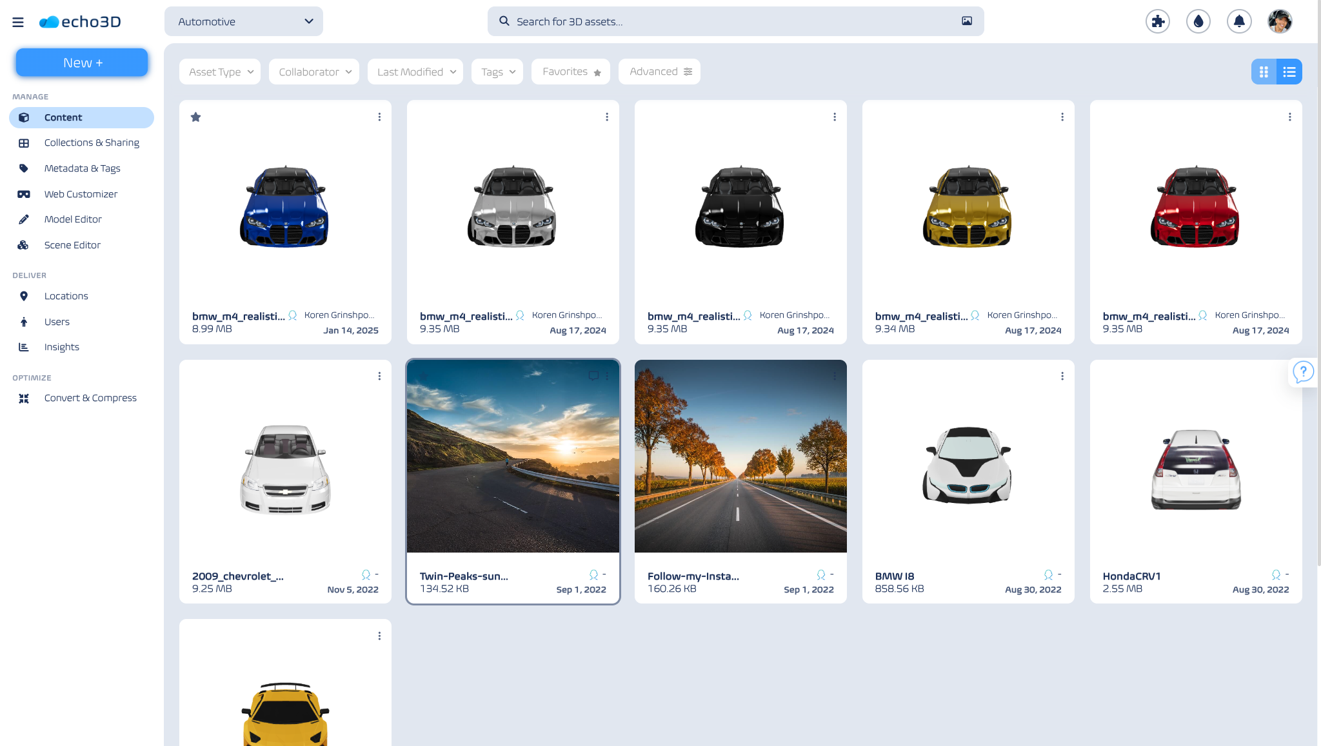Viewport: 1321px width, 746px height.
Task: Click the droplet icon in header
Action: [x=1198, y=21]
